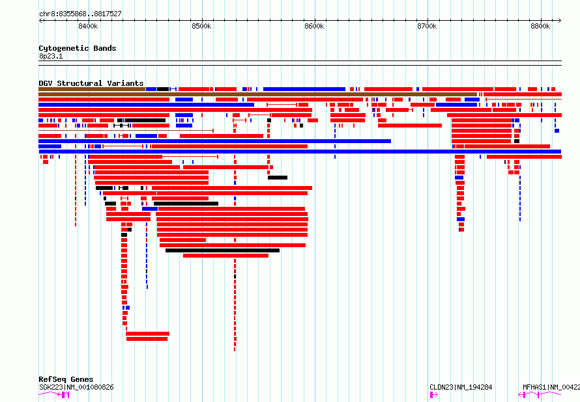
Task: Select the thin brown line variant ending near 8510k
Action: click(x=126, y=131)
